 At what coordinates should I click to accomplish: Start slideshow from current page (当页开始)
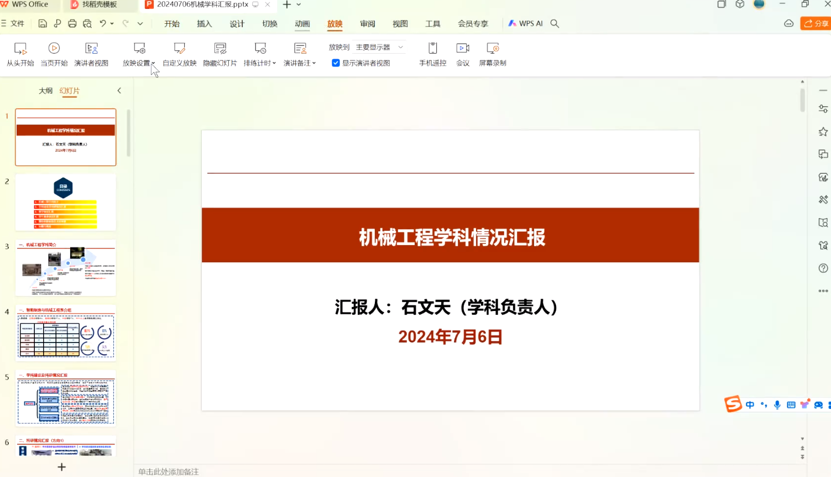click(x=54, y=54)
